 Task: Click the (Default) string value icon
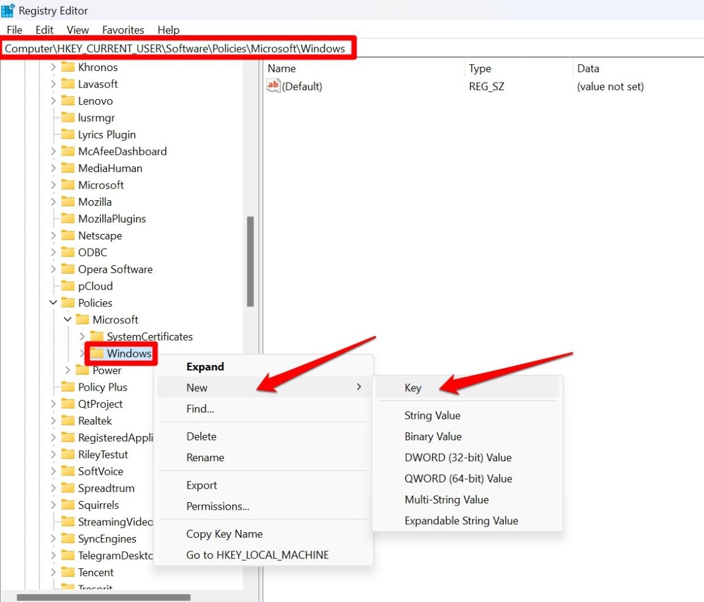coord(273,85)
